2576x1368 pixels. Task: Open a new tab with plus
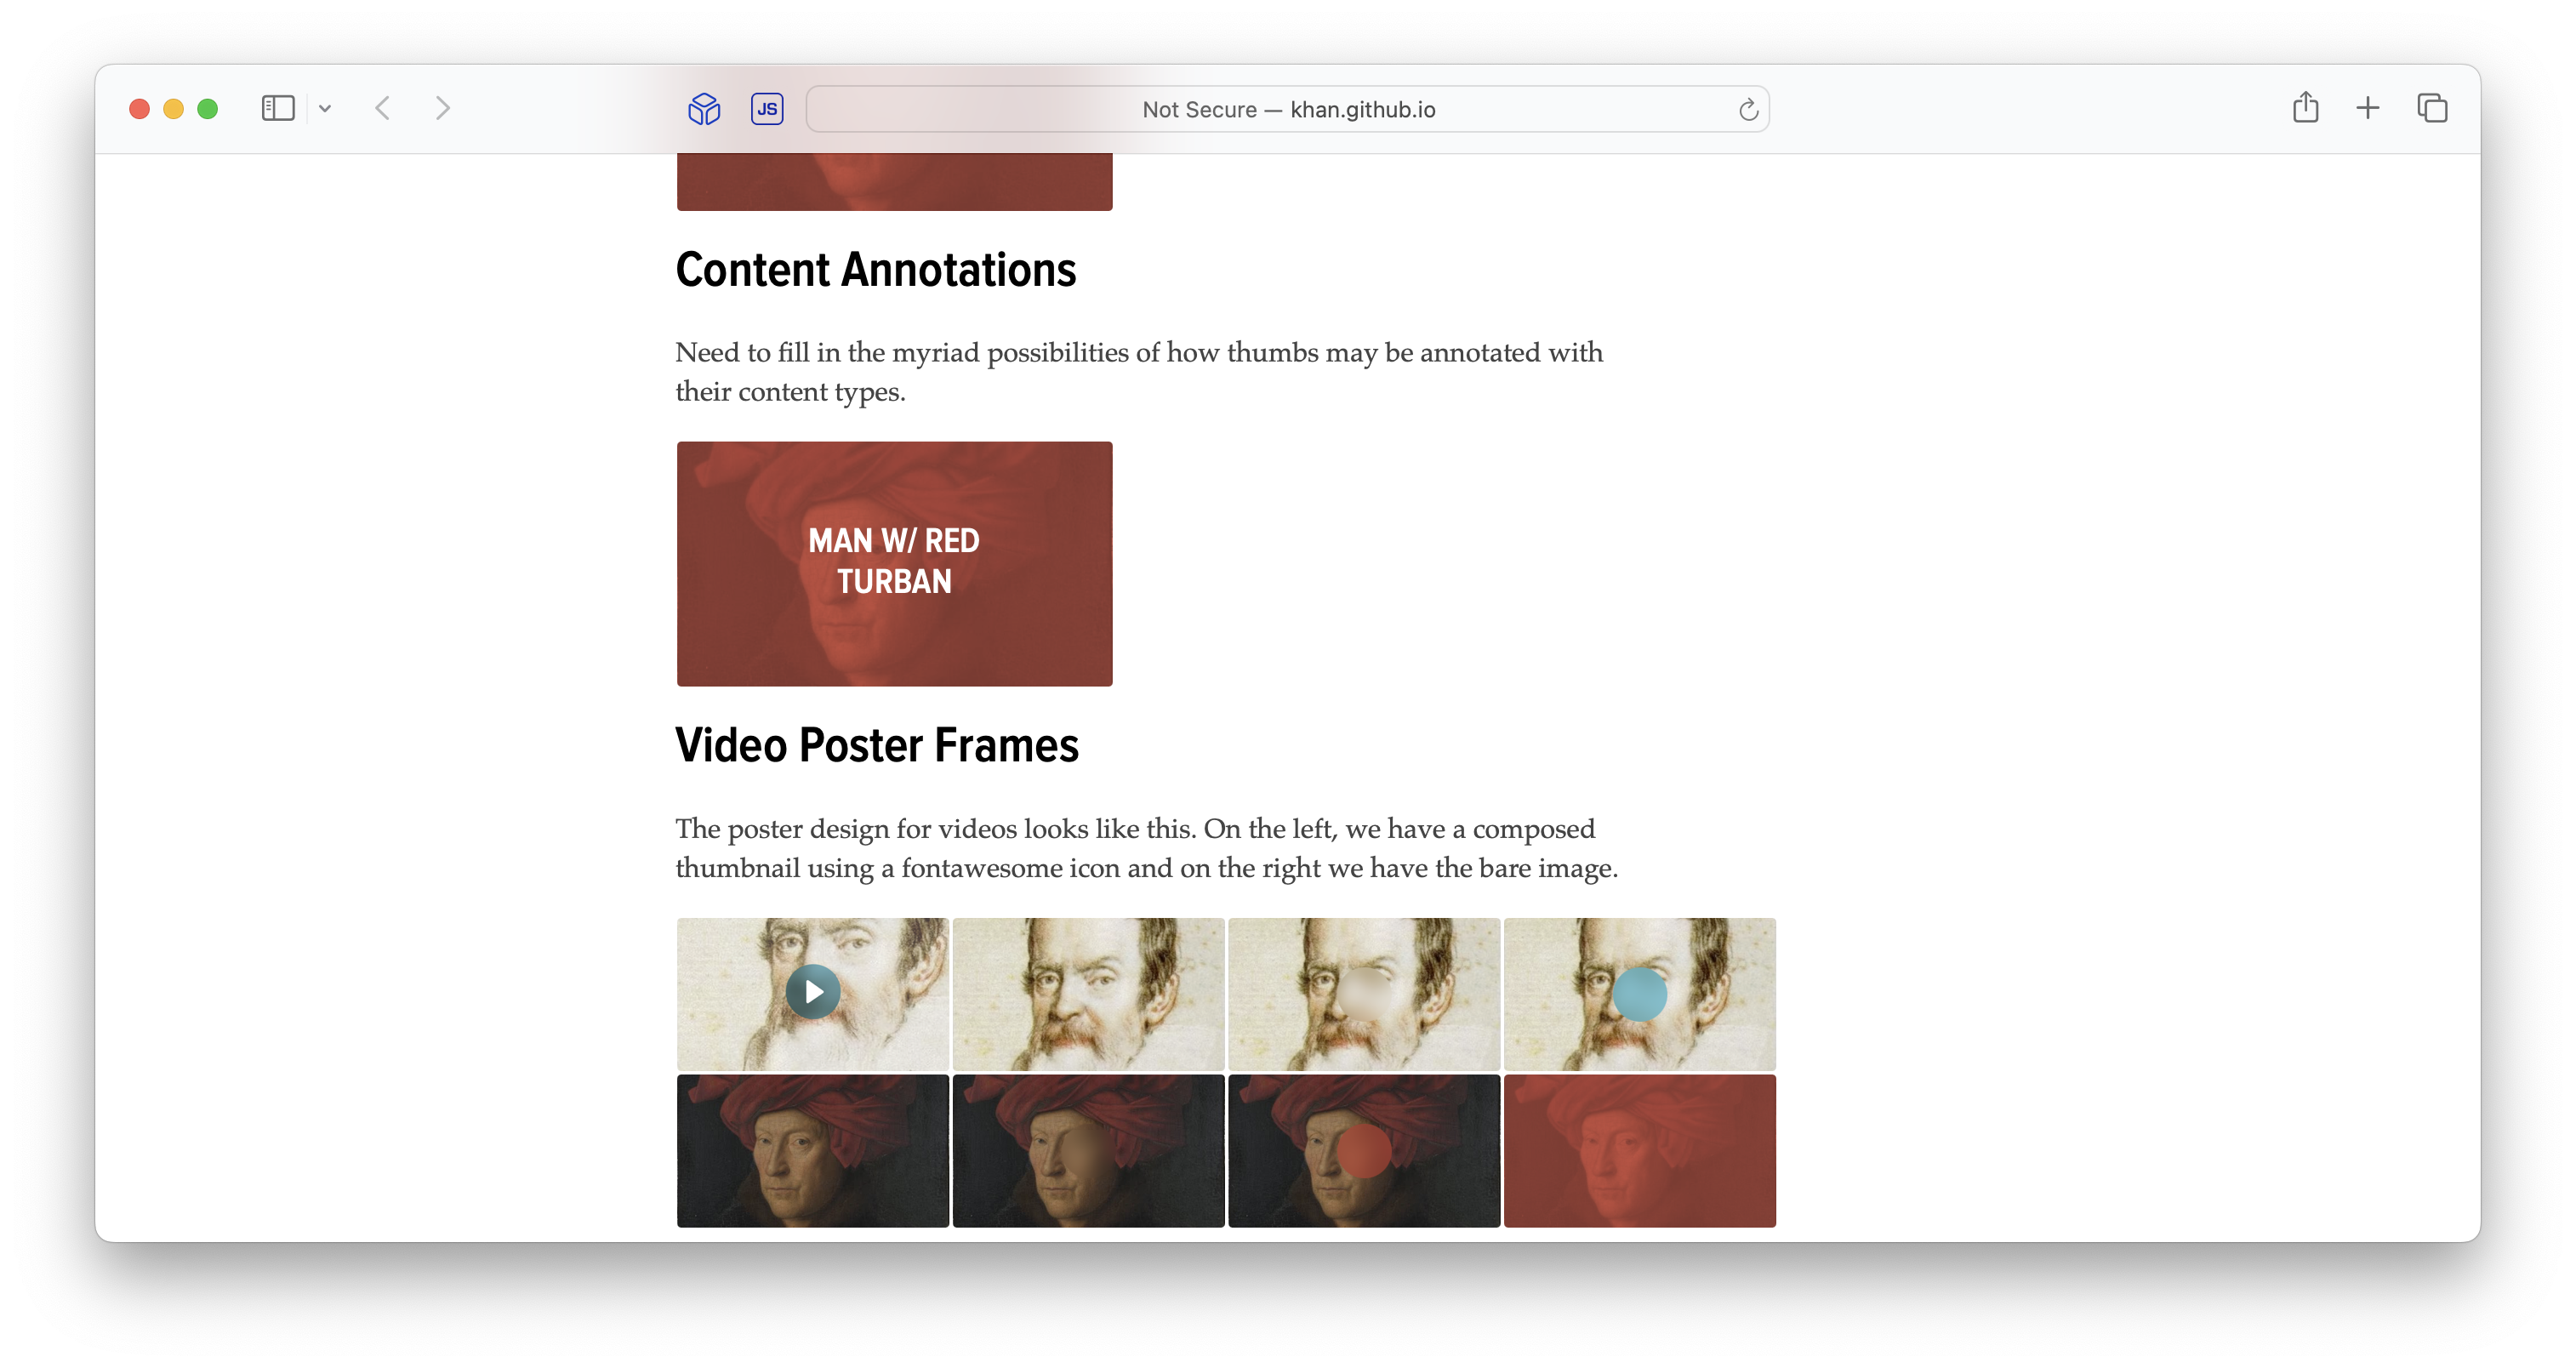[2367, 108]
